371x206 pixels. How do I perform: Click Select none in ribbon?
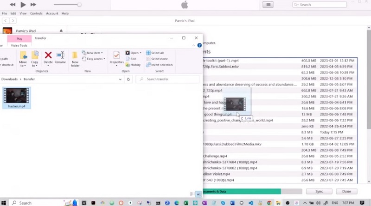(x=157, y=59)
